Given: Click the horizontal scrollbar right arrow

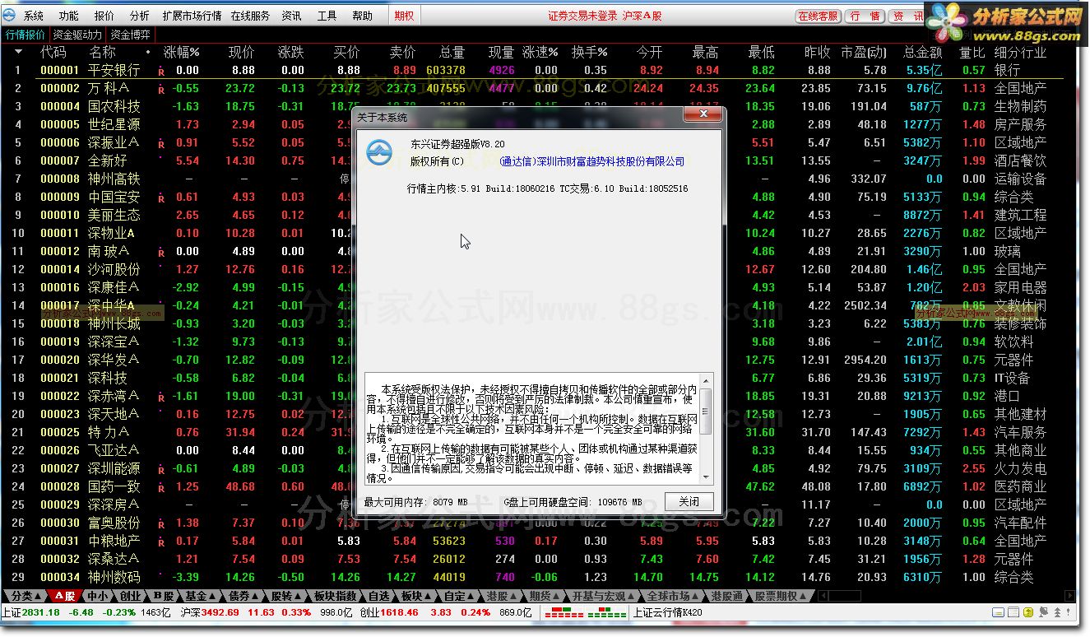Looking at the screenshot, I should click(x=1068, y=596).
